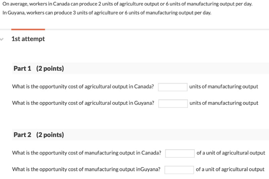This screenshot has height=179, width=269.
Task: Click the question about manufacturing output in Canada
Action: 87,153
